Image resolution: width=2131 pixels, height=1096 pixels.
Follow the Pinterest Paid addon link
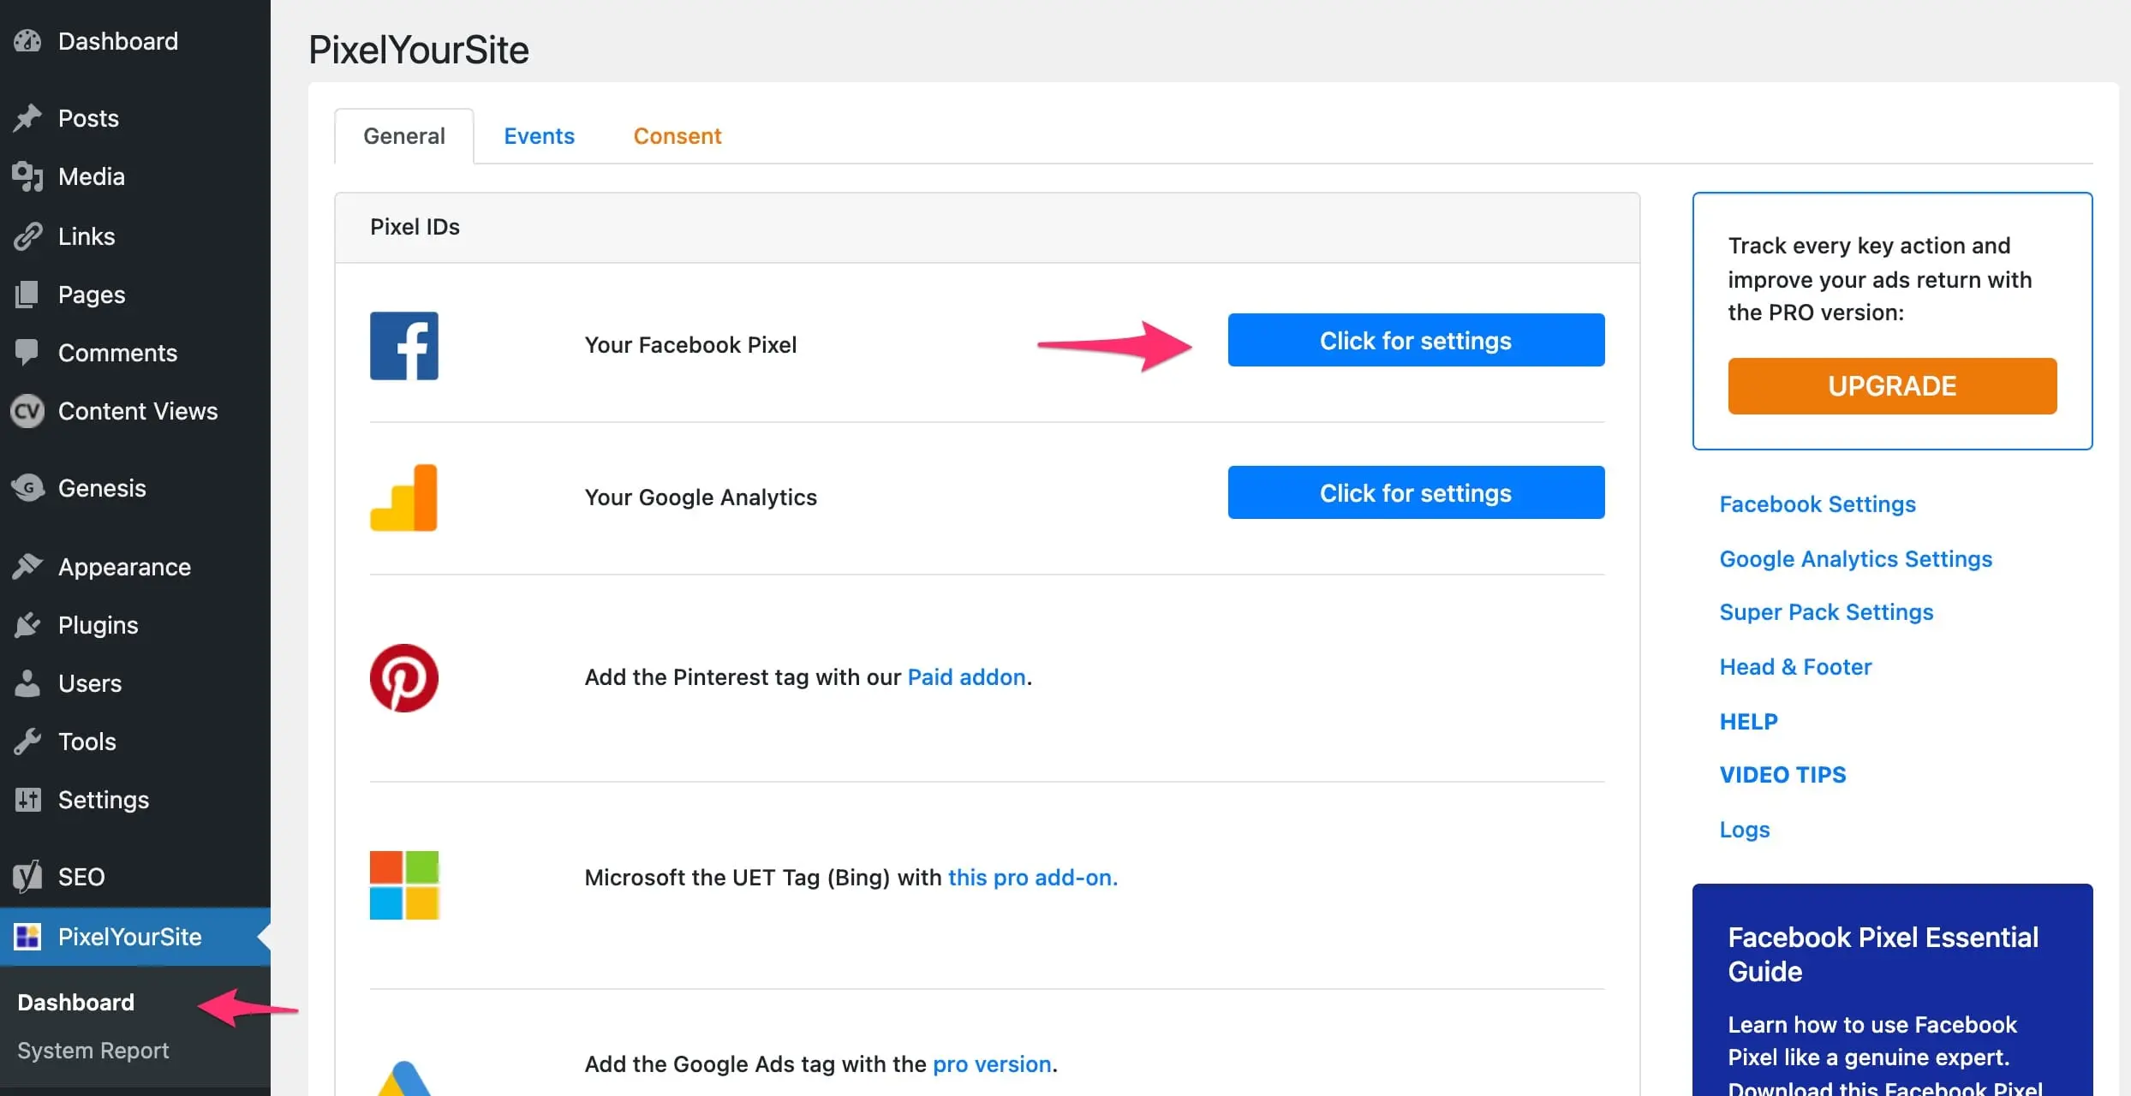pos(966,677)
